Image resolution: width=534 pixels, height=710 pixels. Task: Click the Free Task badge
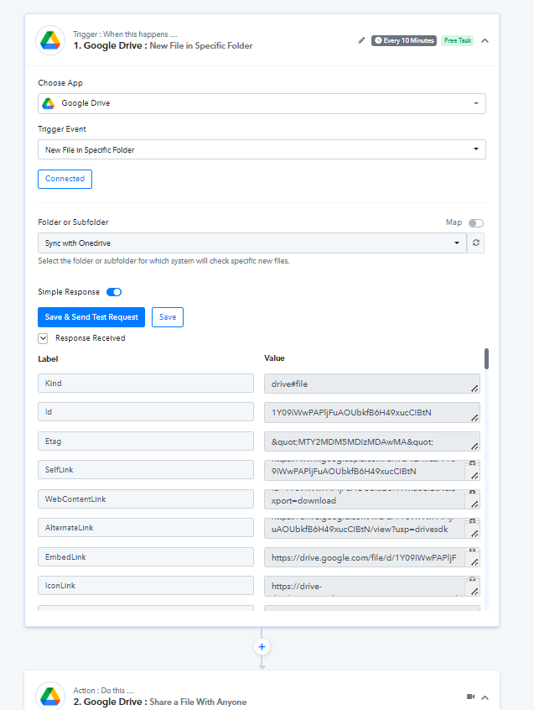458,40
